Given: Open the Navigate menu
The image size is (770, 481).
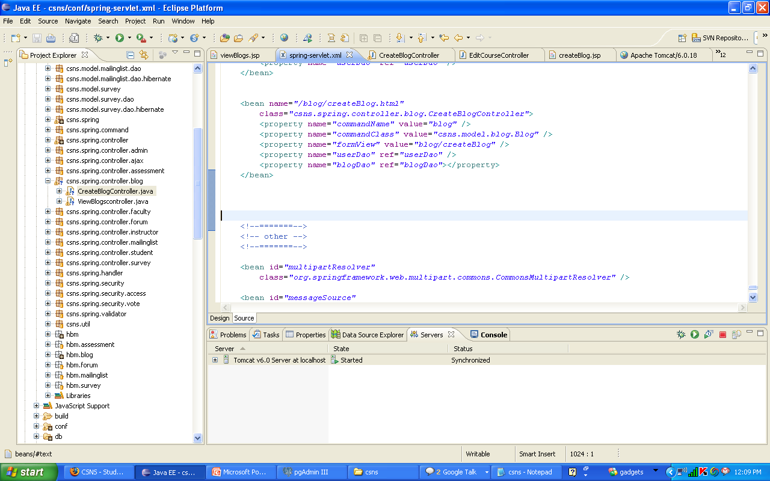Looking at the screenshot, I should point(78,21).
